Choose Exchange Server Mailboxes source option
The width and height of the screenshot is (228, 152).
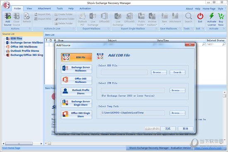77,69
